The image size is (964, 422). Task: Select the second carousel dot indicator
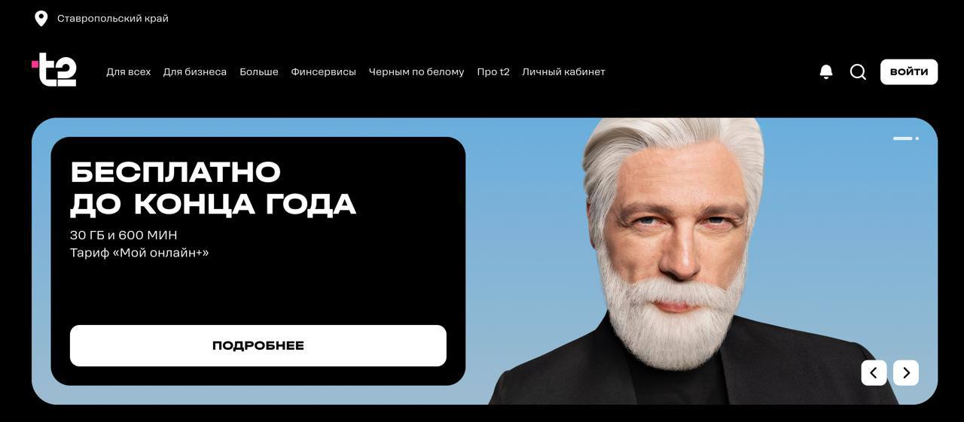click(917, 138)
